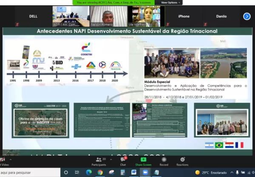This screenshot has width=255, height=177.
Task: Click the Zoom icon in the taskbar
Action: pyautogui.click(x=145, y=172)
